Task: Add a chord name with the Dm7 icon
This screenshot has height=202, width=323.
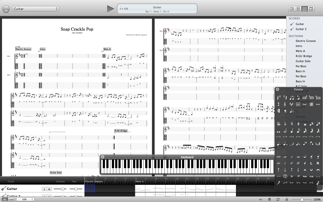Action: [305, 104]
